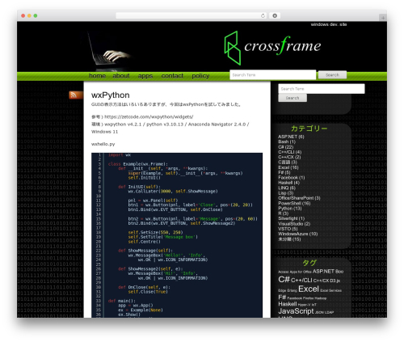Focus the Search Term field in the green navbar

pos(272,75)
